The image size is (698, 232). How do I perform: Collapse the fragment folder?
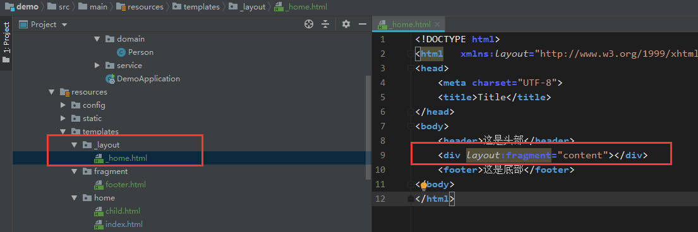[x=75, y=171]
